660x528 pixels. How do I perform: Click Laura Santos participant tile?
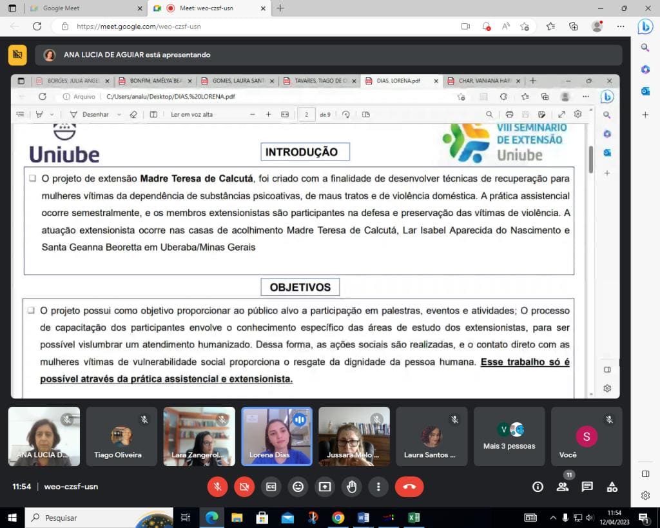coord(432,436)
